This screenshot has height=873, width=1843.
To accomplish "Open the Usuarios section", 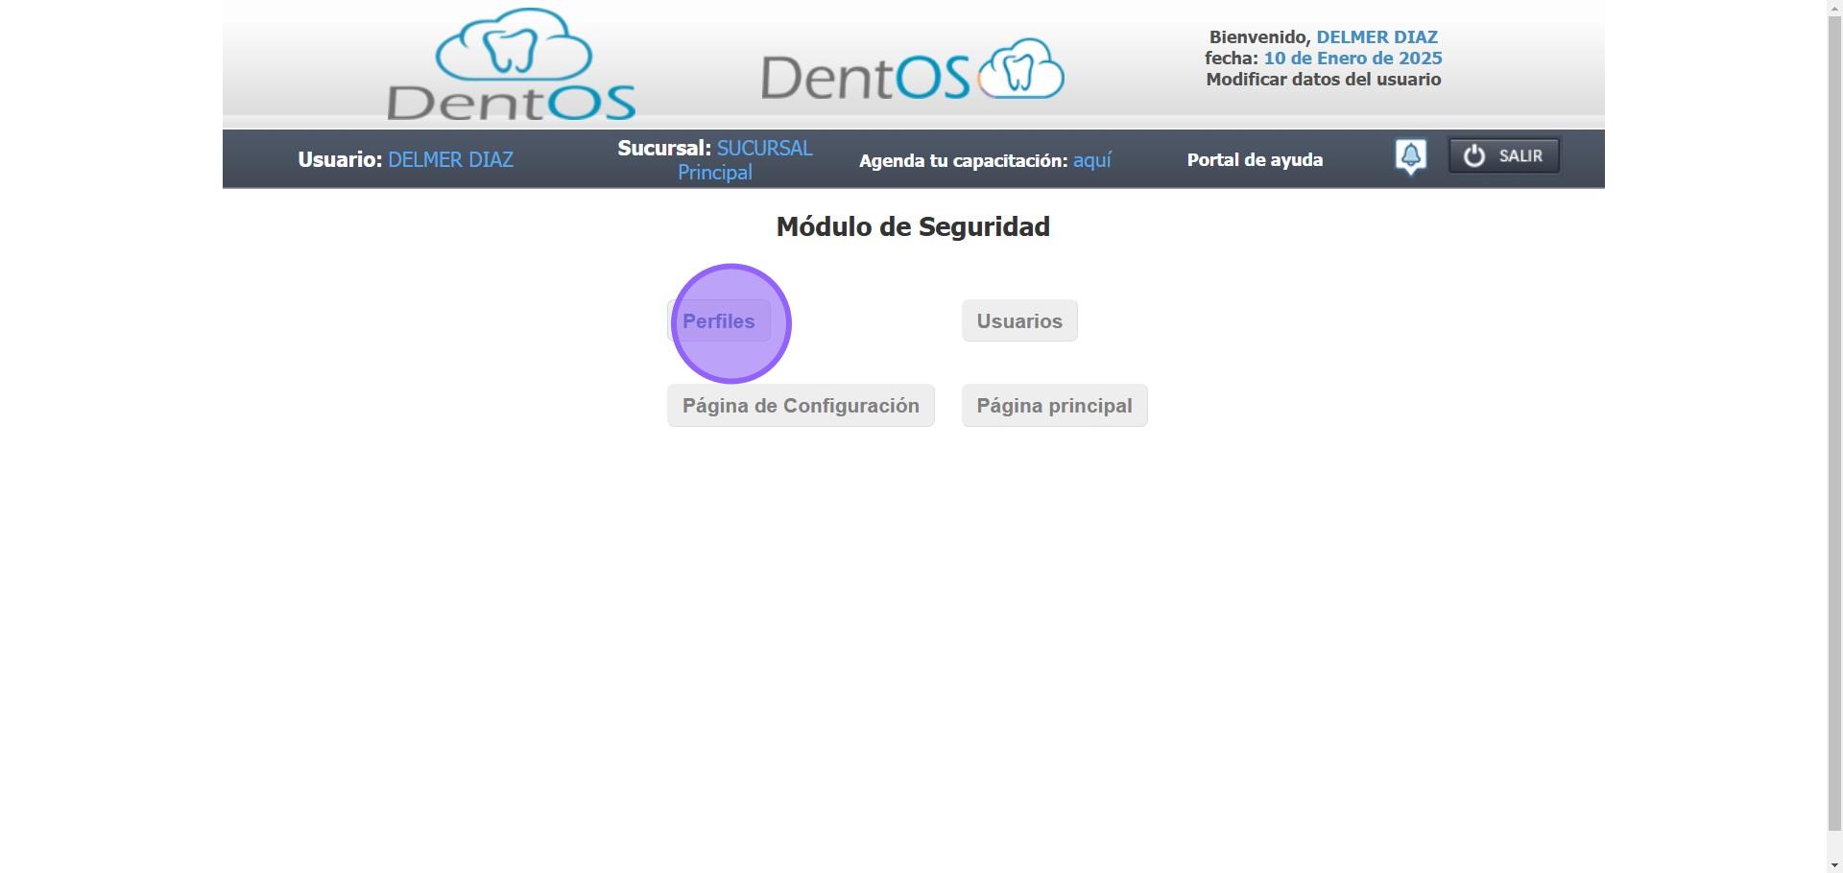I will click(x=1019, y=321).
